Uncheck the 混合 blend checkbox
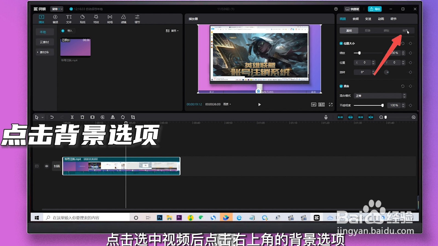The height and width of the screenshot is (246, 438). [x=341, y=86]
